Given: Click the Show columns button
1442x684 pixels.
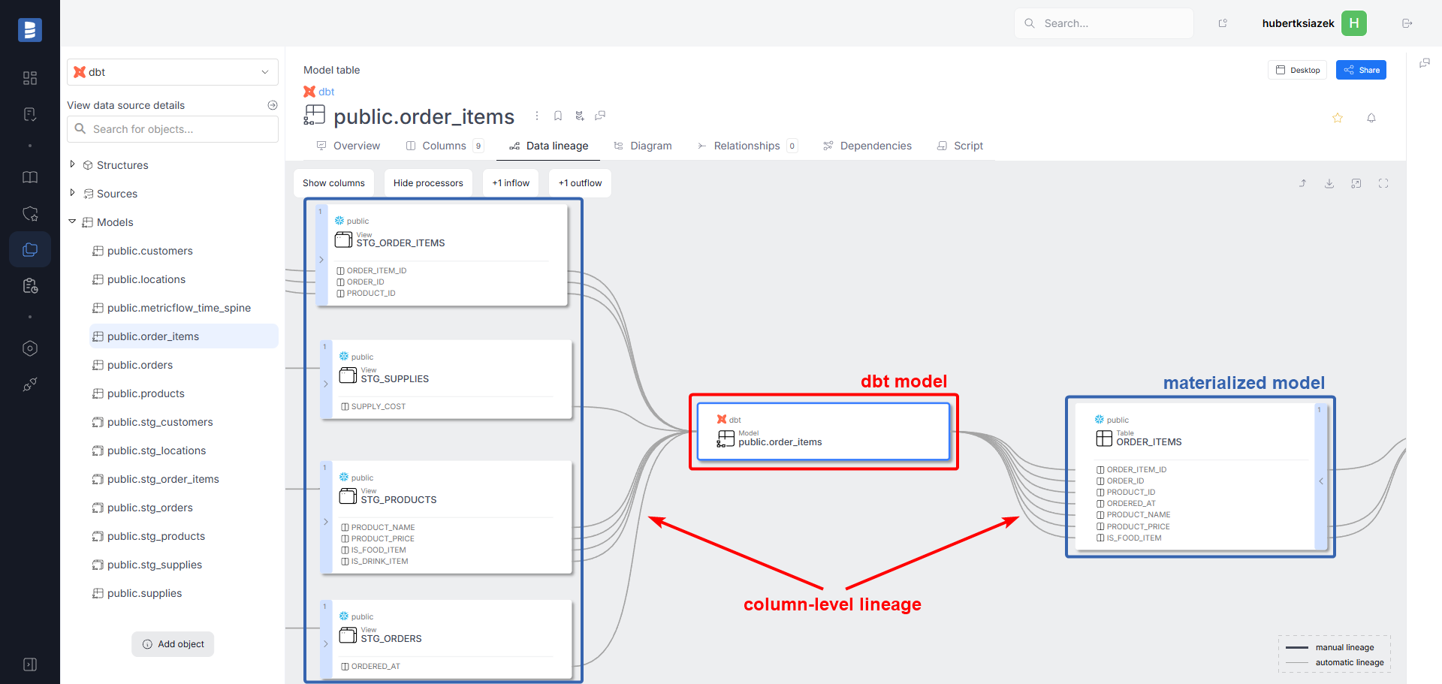Looking at the screenshot, I should 333,183.
